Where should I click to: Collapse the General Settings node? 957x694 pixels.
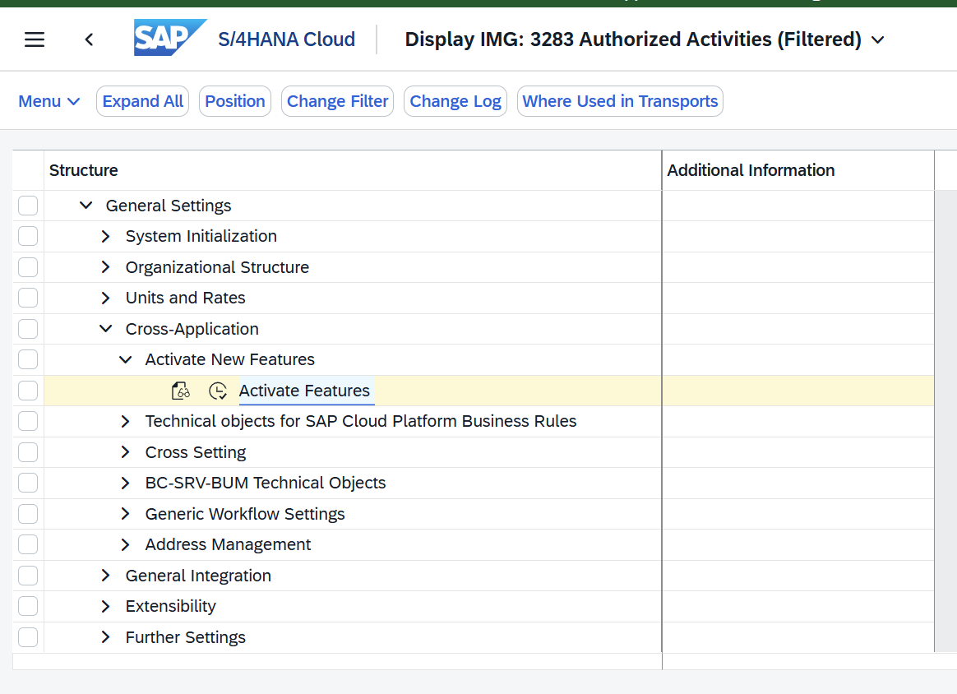(86, 206)
